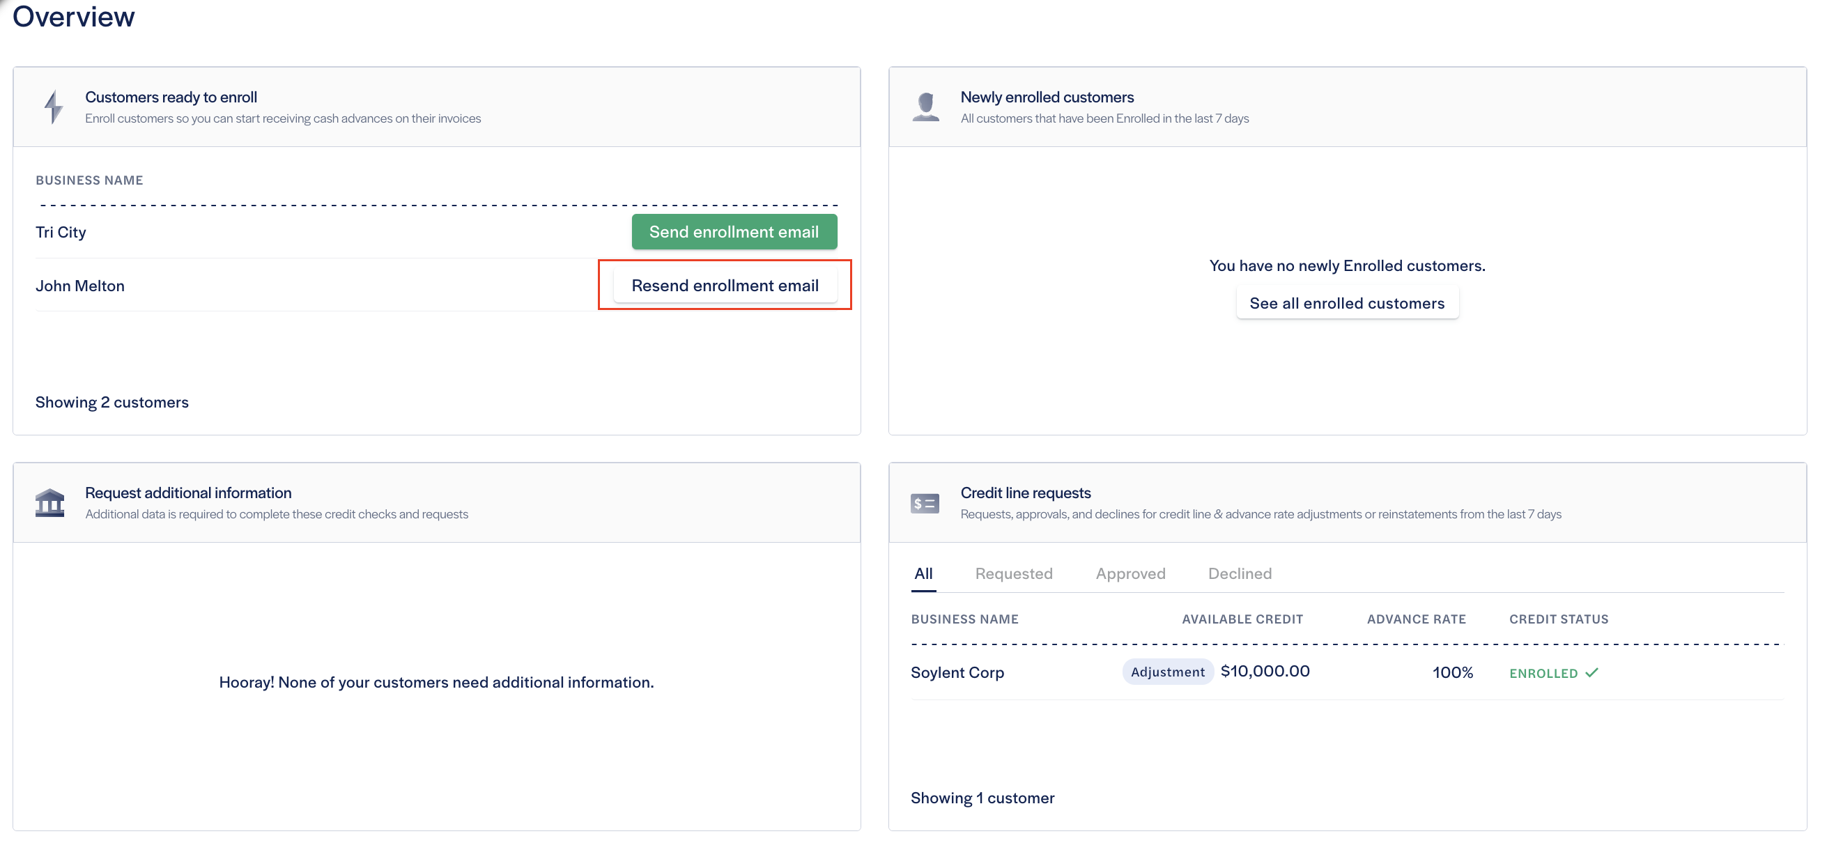Open the Soylent Corp row

click(957, 672)
